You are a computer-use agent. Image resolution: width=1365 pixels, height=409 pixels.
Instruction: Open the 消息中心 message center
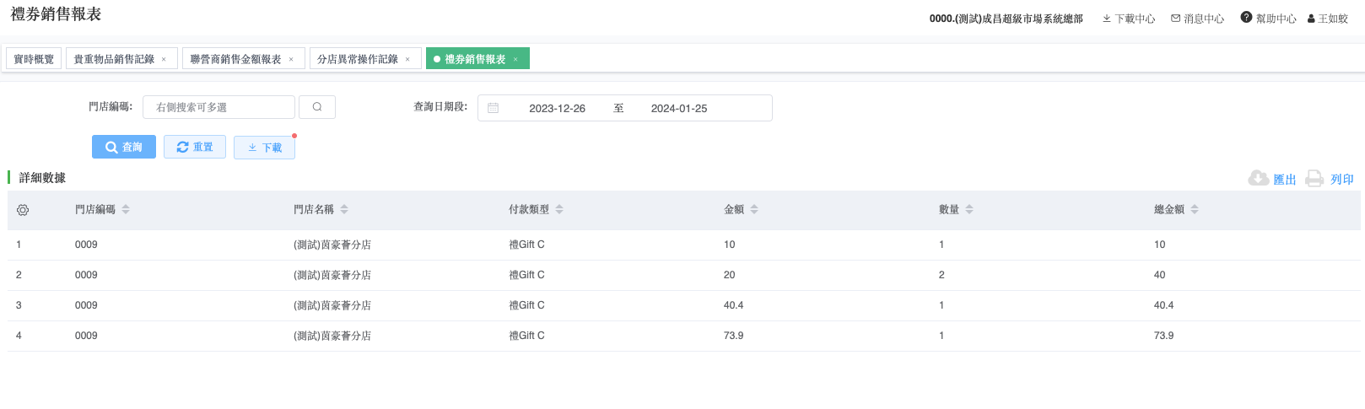tap(1197, 19)
